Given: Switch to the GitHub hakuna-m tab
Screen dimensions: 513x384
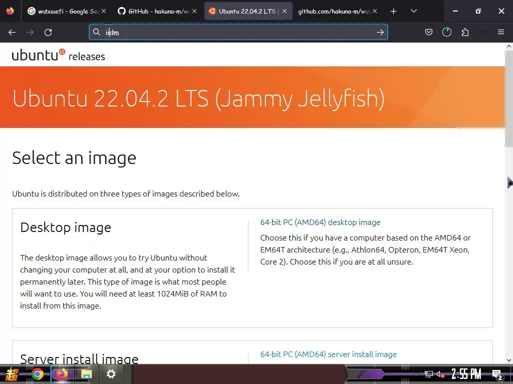Looking at the screenshot, I should [157, 11].
